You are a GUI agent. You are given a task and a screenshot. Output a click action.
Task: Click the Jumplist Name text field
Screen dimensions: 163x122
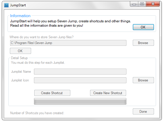click(x=80, y=72)
